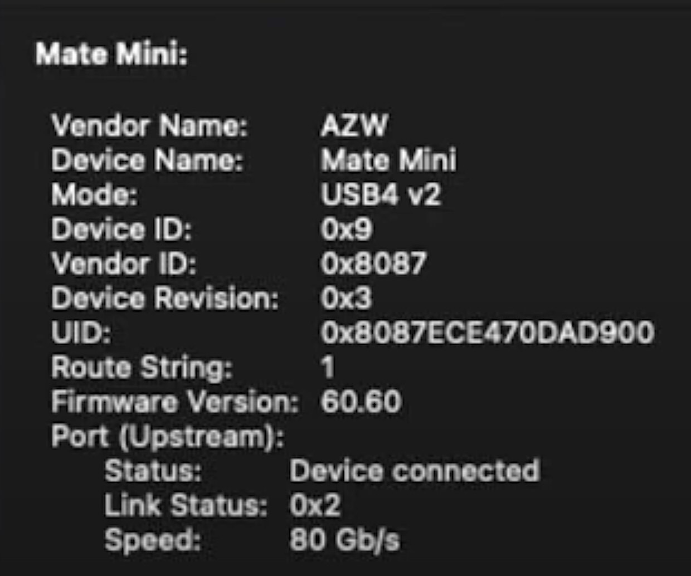Select the Link Status label
The image size is (691, 576).
pyautogui.click(x=186, y=506)
